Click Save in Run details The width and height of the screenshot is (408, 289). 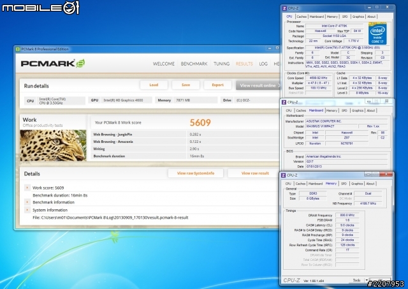tap(186, 85)
